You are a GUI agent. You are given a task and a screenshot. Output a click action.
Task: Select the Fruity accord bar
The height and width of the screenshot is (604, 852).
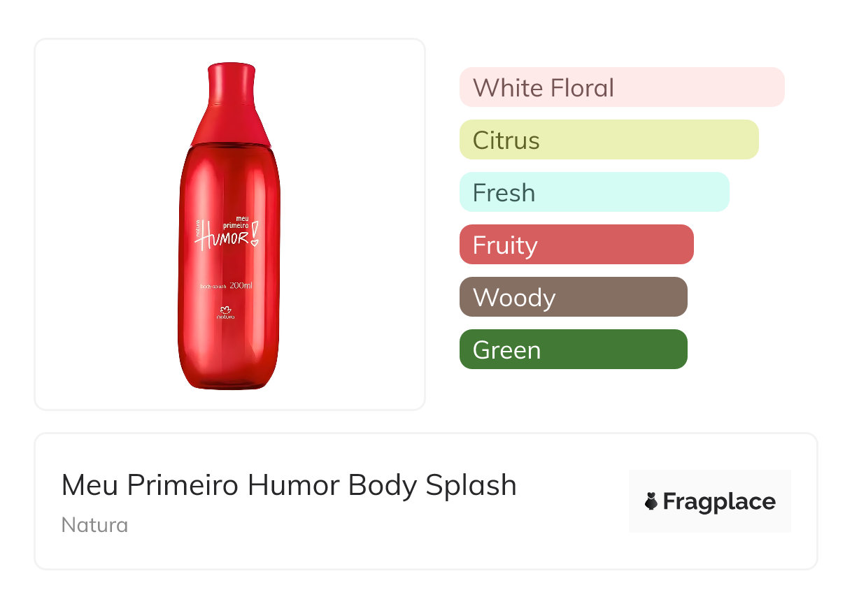pos(576,245)
